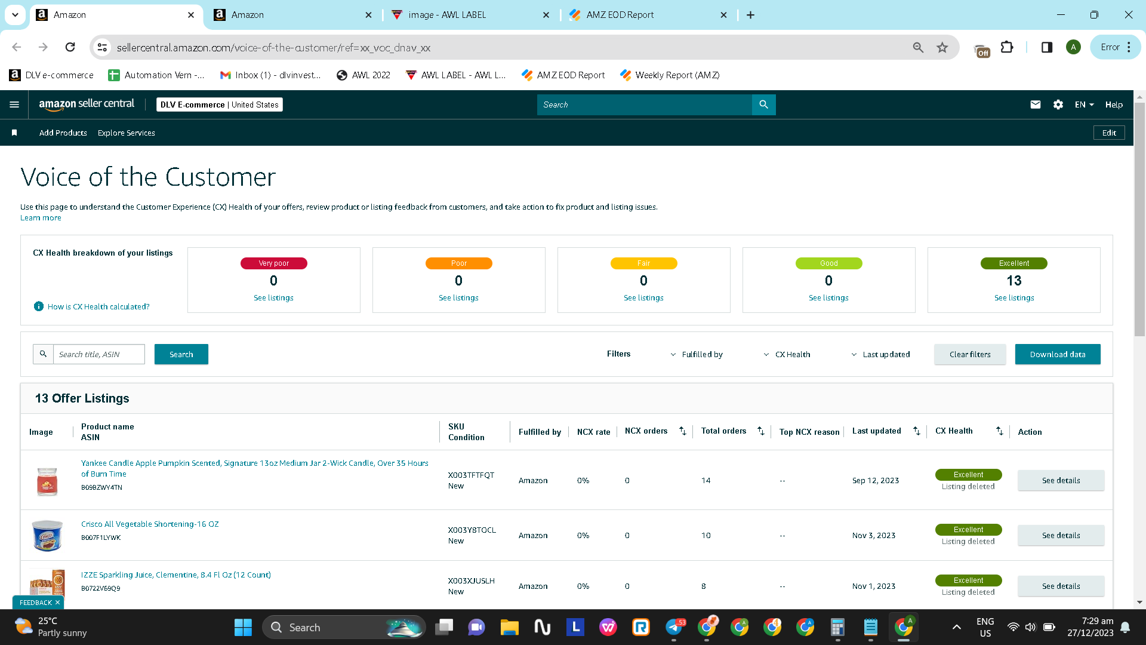This screenshot has height=645, width=1146.
Task: Switch to the AMZ EOD Report tab
Action: [648, 15]
